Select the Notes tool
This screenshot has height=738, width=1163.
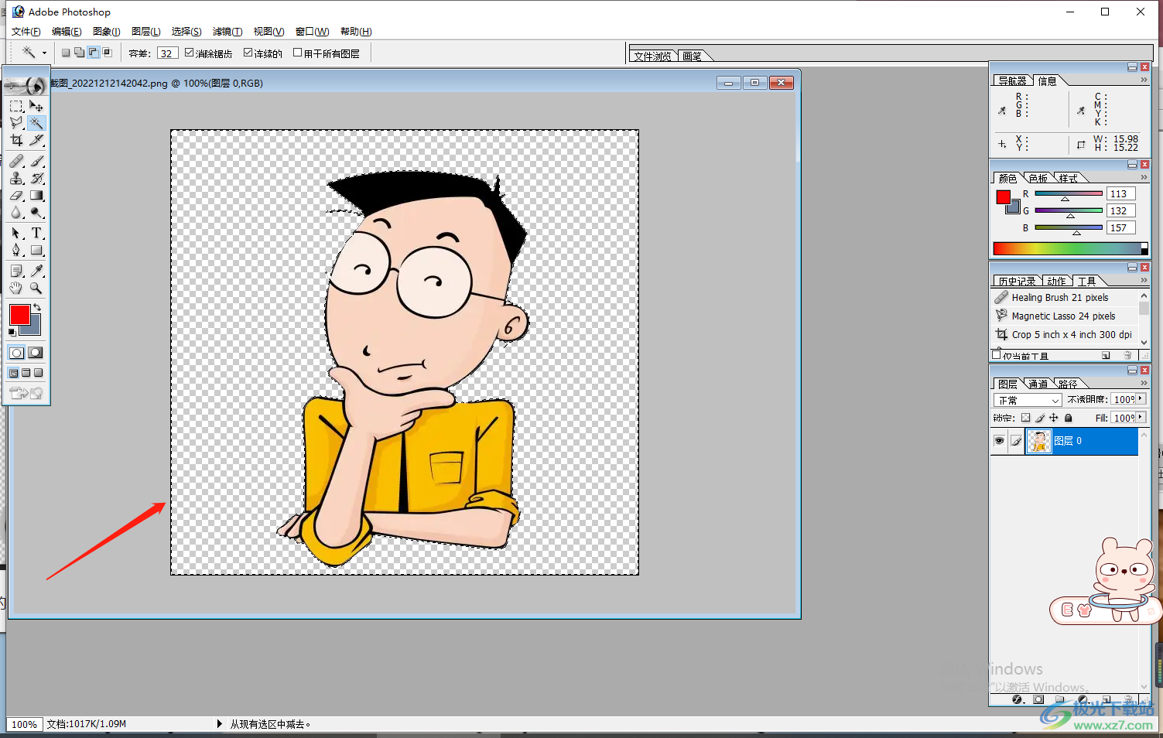point(16,271)
